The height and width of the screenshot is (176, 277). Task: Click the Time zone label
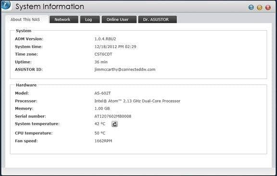pyautogui.click(x=26, y=54)
